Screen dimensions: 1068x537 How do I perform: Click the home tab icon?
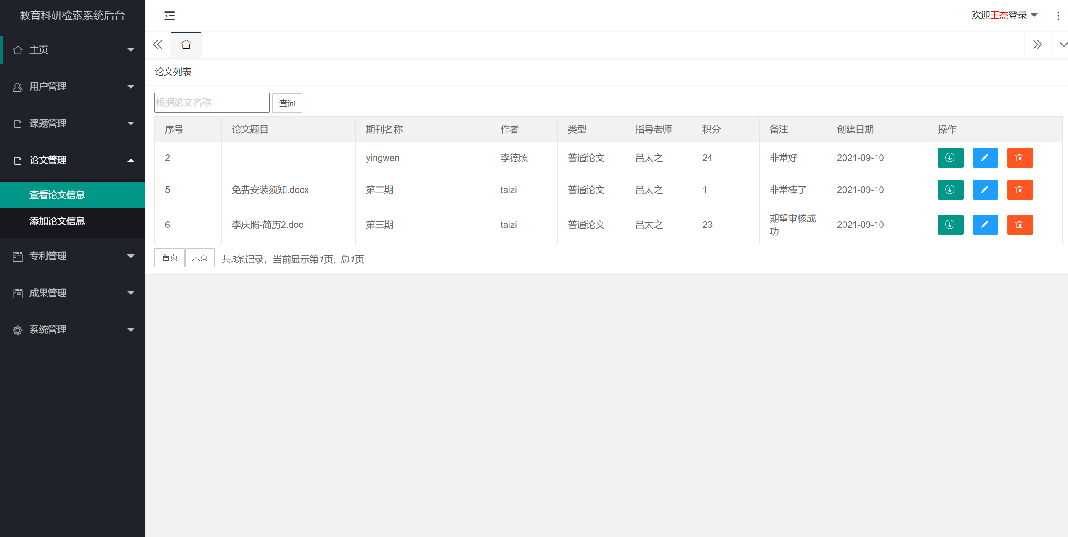click(x=186, y=45)
